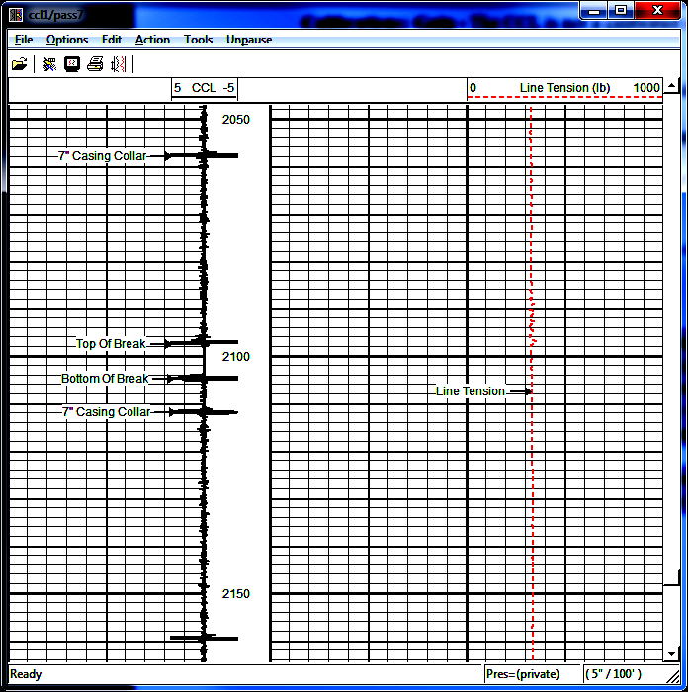Click the Top Of Break annotation
Screen dimensions: 688x692
pyautogui.click(x=111, y=344)
